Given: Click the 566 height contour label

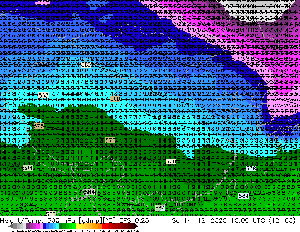Looking at the screenshot, I should [115, 99].
